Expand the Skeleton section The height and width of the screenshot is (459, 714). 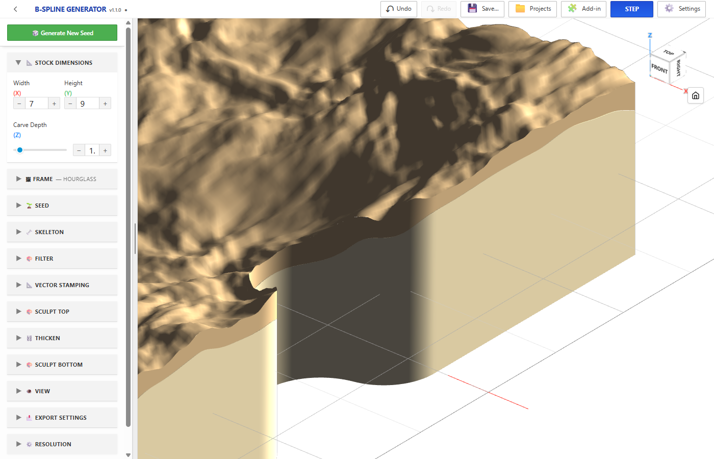(x=62, y=232)
